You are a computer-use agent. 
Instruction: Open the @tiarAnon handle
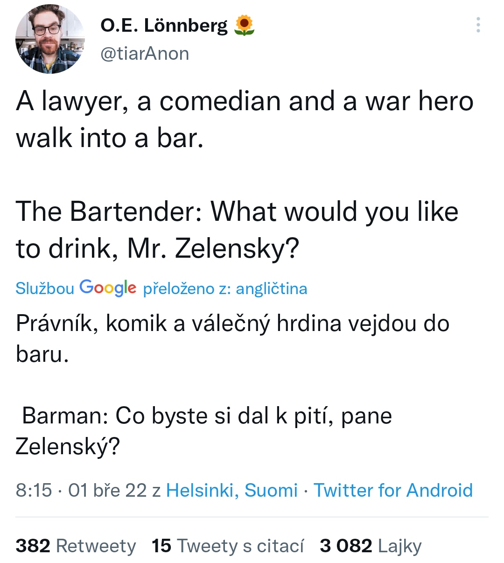pyautogui.click(x=145, y=54)
